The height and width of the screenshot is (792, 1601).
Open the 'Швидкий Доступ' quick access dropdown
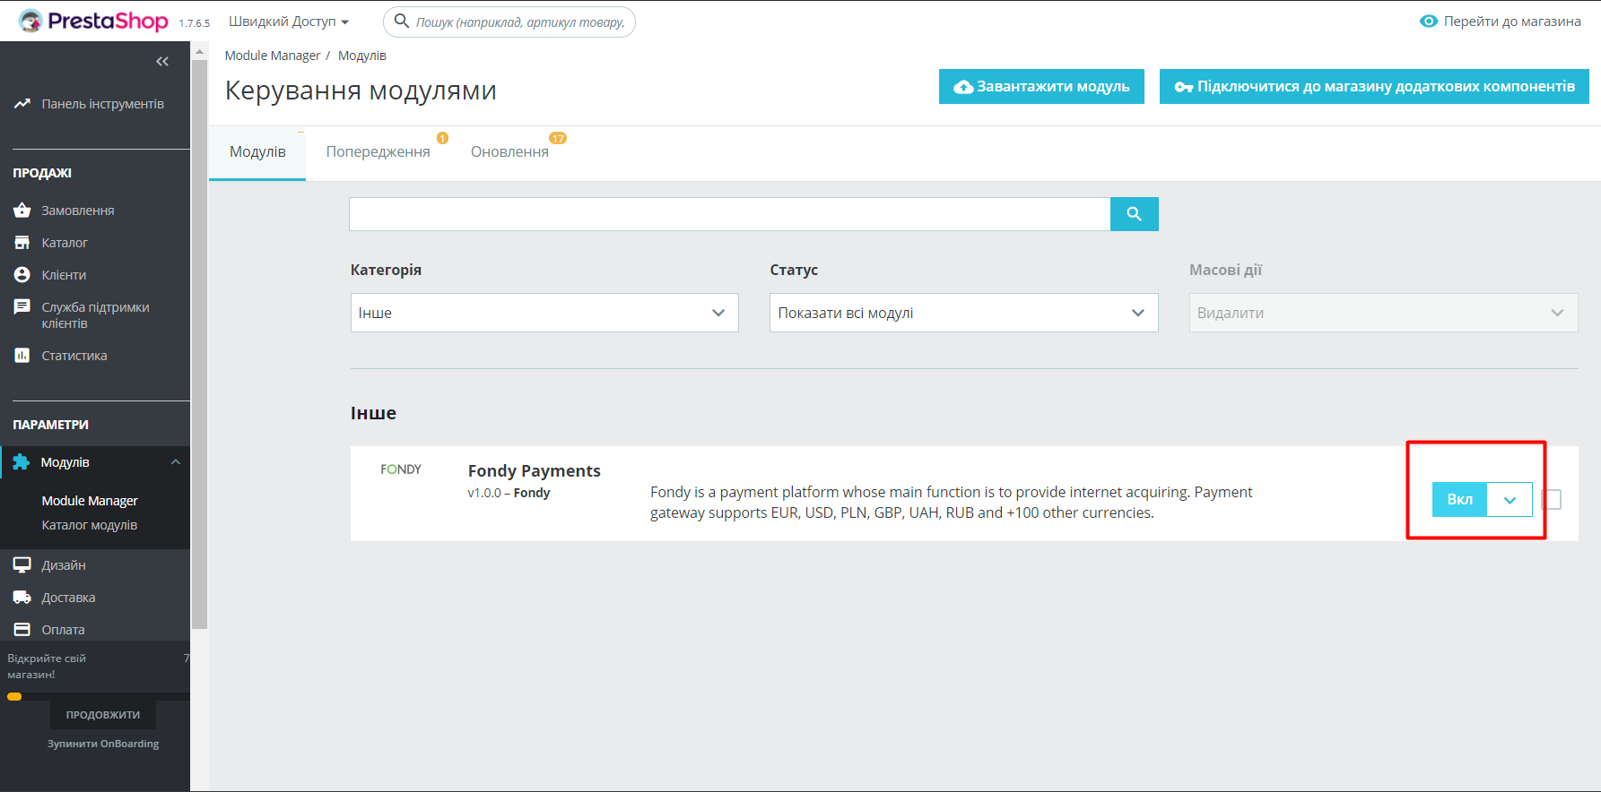pyautogui.click(x=289, y=22)
